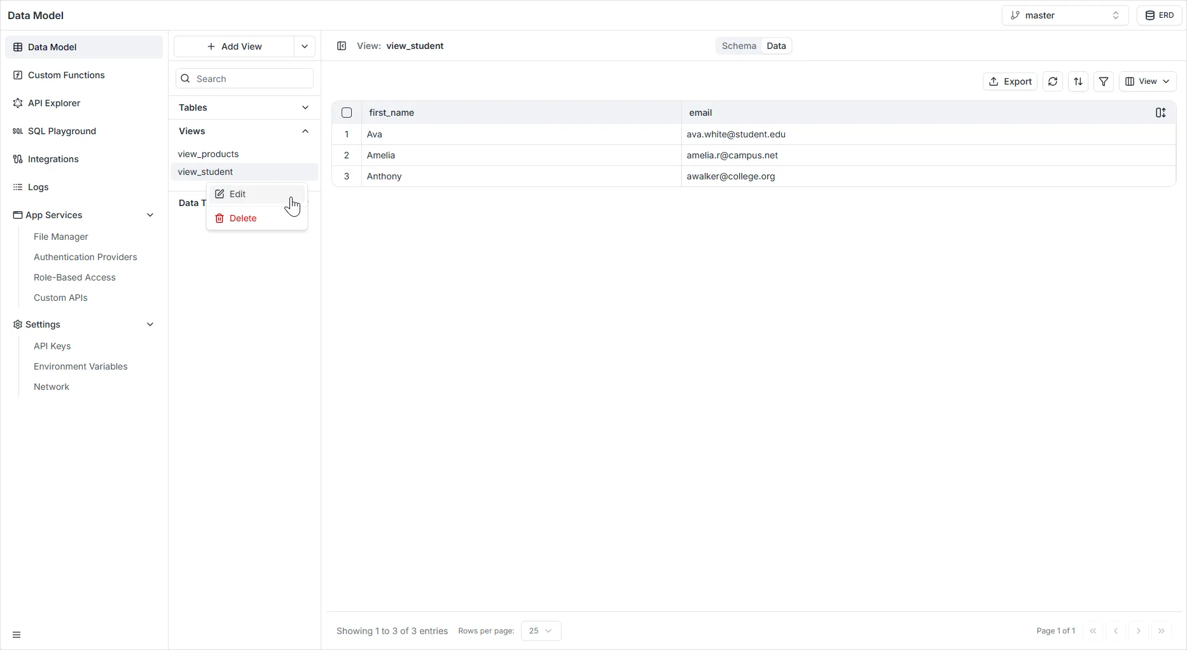Viewport: 1187px width, 650px height.
Task: Refresh the view_student data table
Action: point(1053,81)
